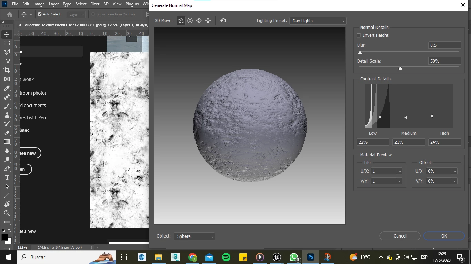Enable the Invert Height checkbox
This screenshot has width=471, height=264.
point(359,35)
